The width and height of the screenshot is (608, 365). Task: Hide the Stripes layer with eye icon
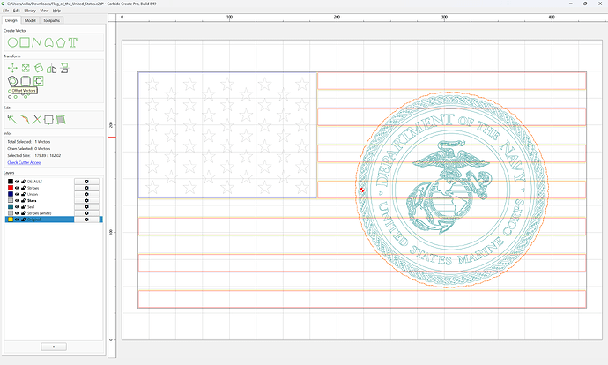pyautogui.click(x=17, y=188)
